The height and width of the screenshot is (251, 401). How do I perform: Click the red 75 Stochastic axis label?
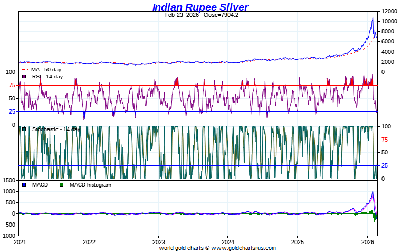point(385,140)
